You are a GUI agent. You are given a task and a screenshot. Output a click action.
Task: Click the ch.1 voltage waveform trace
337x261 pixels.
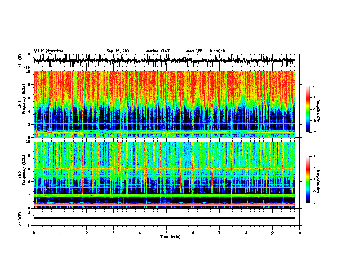(164, 61)
